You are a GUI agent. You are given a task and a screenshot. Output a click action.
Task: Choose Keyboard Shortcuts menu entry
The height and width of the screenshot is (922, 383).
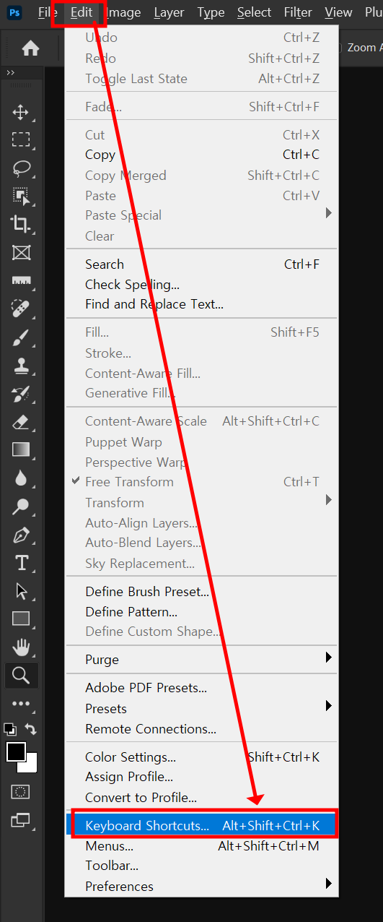click(x=202, y=825)
